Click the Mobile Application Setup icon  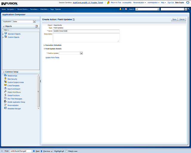(x=5, y=102)
